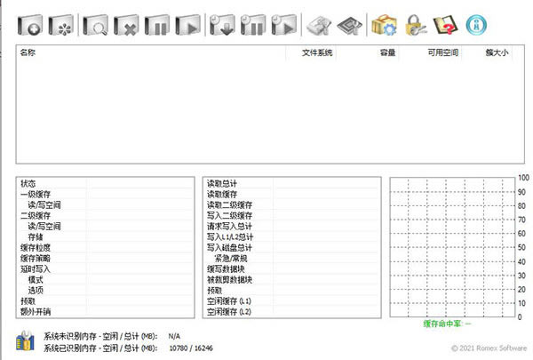Sort by 可用空间 column header
Screen dimensions: 533x360
point(430,52)
